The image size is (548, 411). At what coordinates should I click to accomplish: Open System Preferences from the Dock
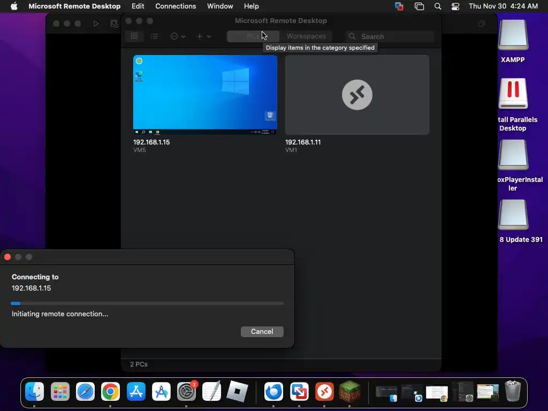[187, 391]
